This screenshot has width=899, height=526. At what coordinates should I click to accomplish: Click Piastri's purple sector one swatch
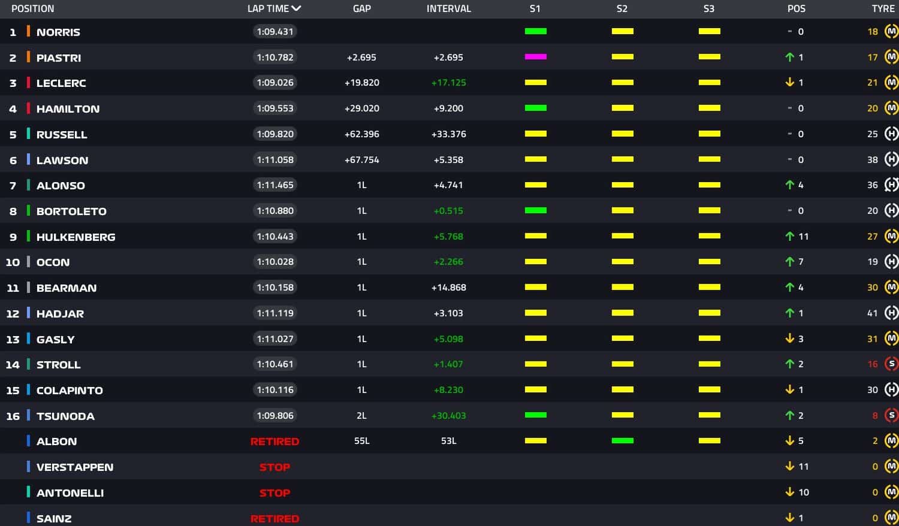click(535, 57)
